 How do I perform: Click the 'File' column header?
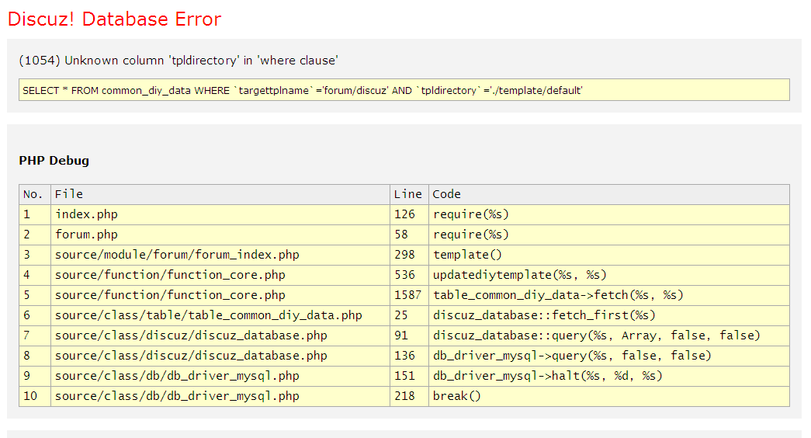pos(220,194)
